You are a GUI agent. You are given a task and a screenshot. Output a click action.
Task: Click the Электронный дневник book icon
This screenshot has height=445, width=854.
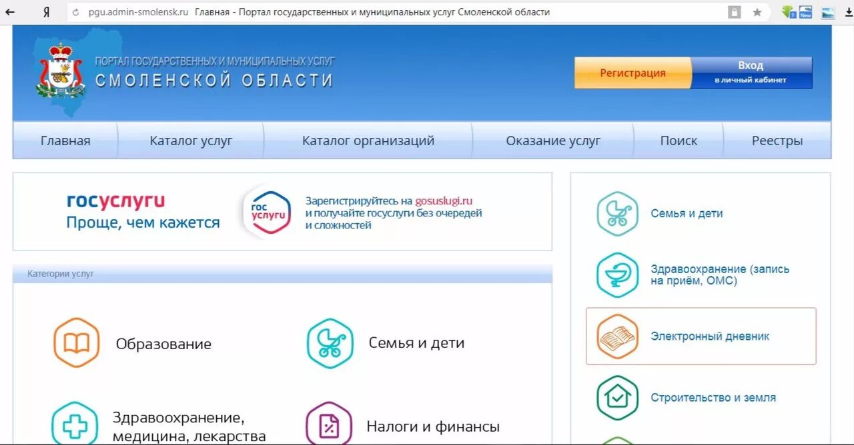click(x=616, y=336)
